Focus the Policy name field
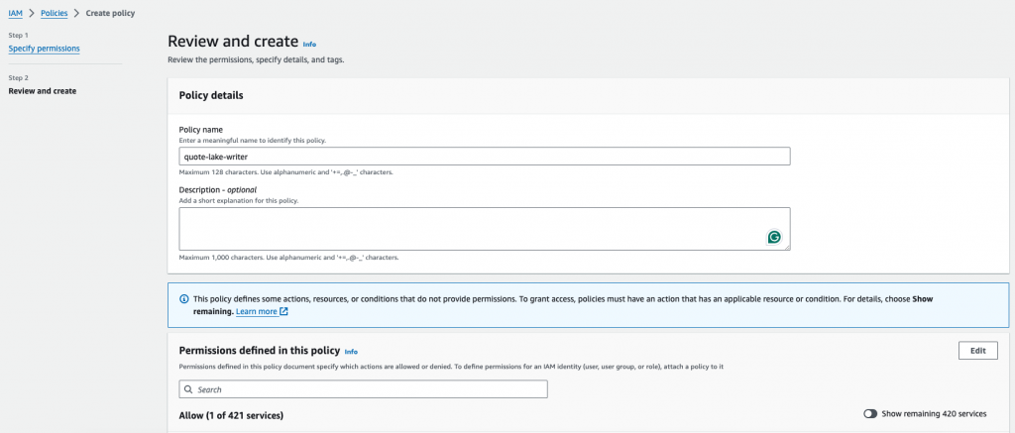 point(484,157)
